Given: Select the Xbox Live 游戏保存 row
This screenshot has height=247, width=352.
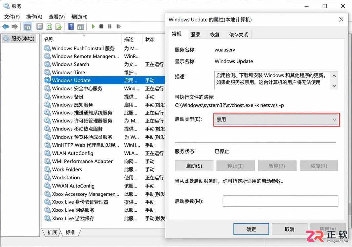Looking at the screenshot, I should 104,218.
